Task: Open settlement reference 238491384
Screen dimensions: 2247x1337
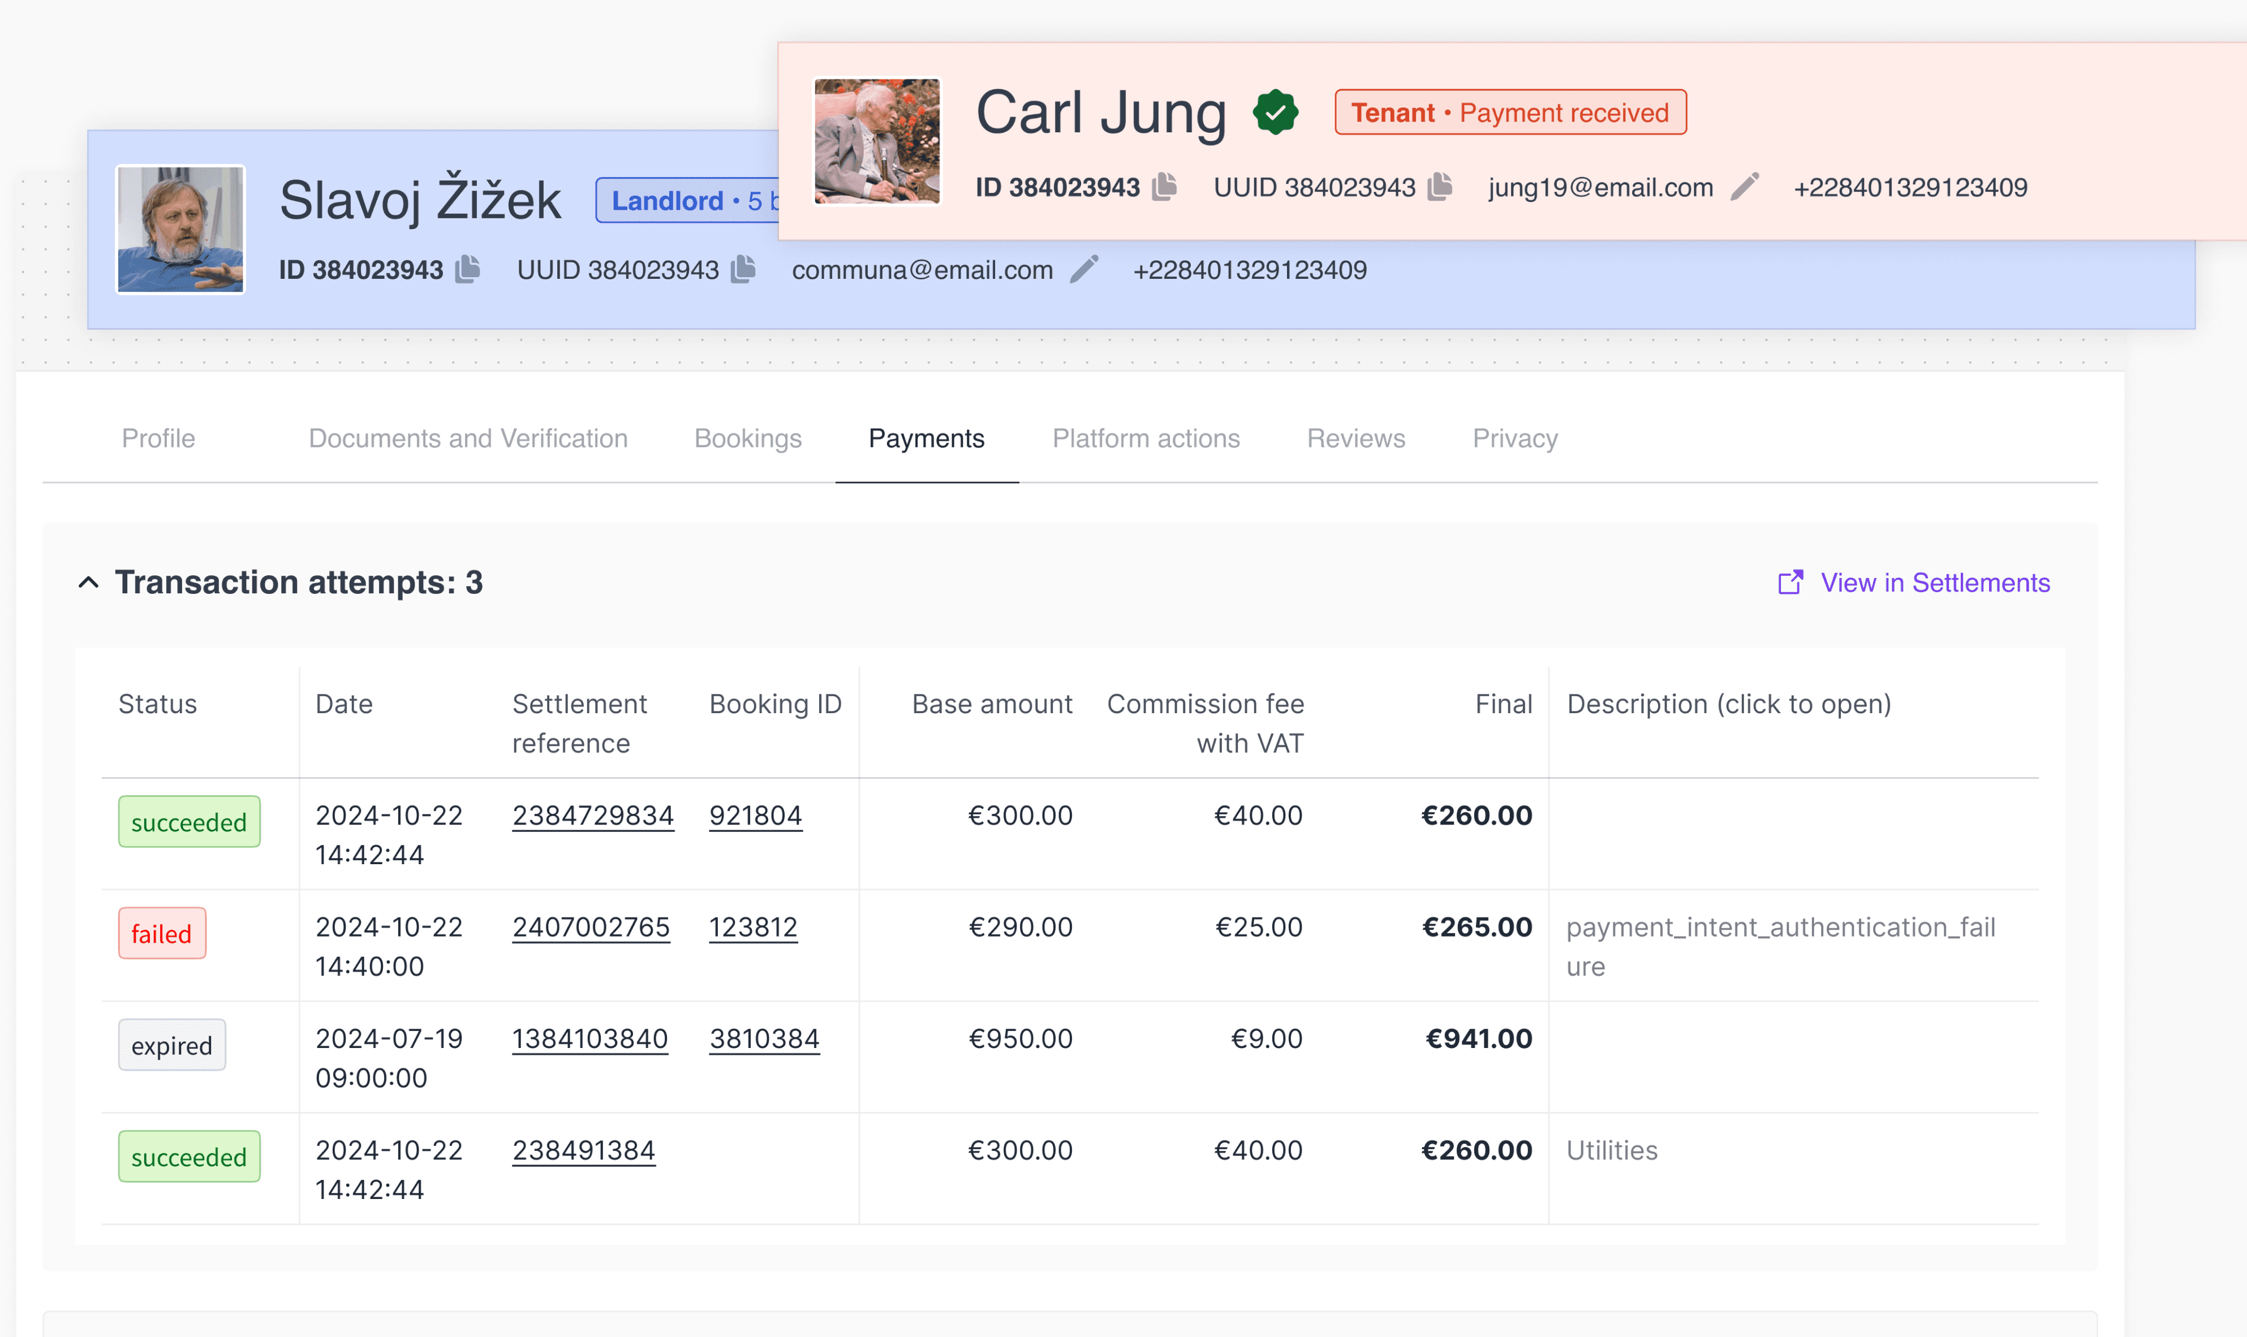Action: [583, 1150]
